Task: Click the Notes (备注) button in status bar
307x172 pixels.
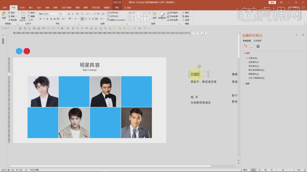Action: pos(244,170)
